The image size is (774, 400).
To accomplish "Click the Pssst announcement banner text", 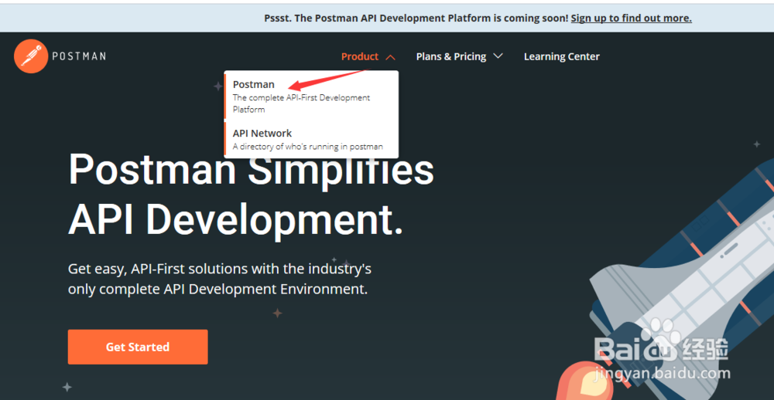I will (417, 19).
